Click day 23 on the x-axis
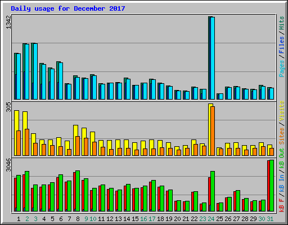 point(202,219)
